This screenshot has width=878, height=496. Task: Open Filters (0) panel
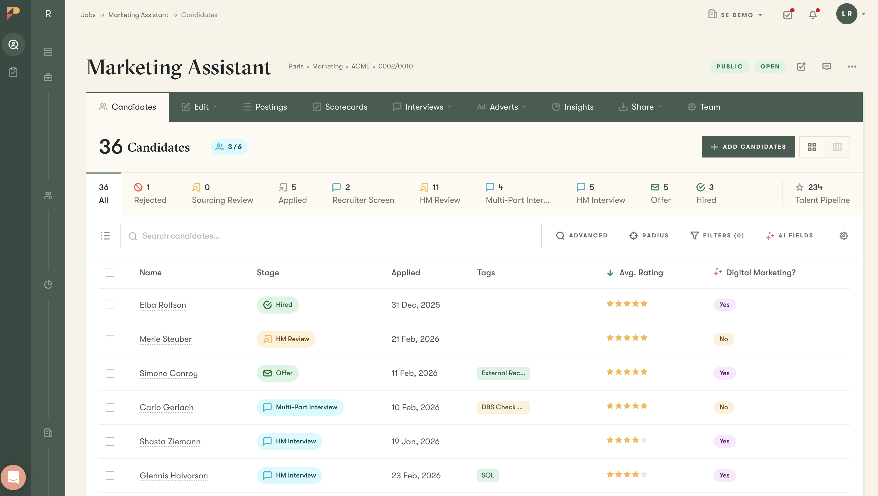click(717, 236)
